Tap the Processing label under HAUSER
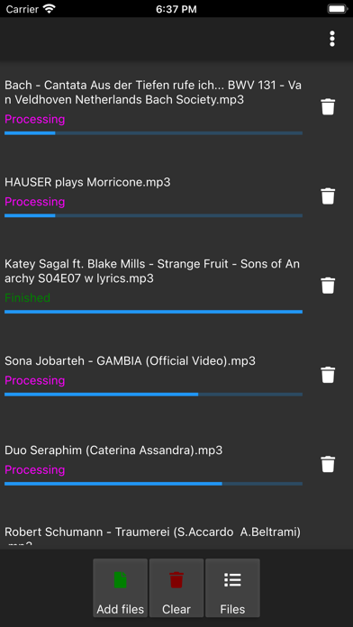The image size is (353, 627). point(35,202)
